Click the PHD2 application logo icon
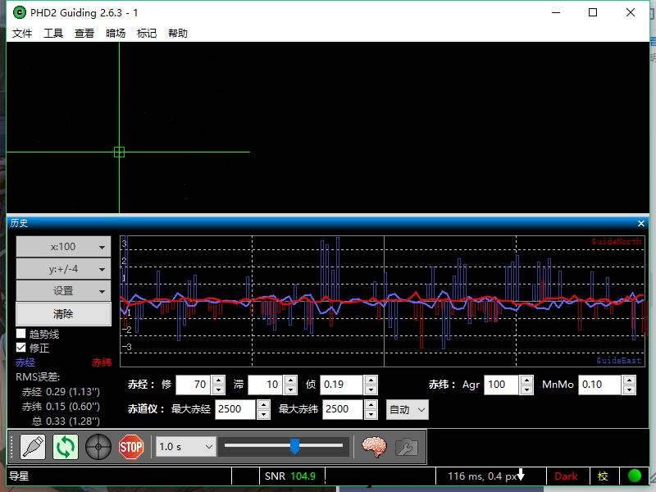 click(19, 12)
